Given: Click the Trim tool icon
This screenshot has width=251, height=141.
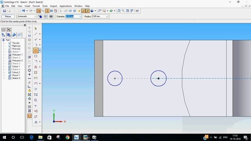Looking at the screenshot, I should pos(36,106).
